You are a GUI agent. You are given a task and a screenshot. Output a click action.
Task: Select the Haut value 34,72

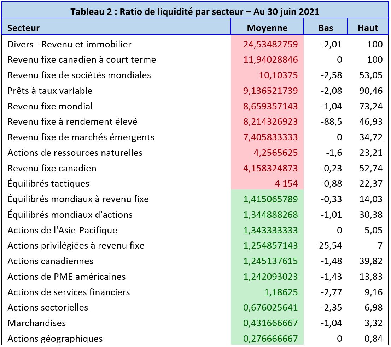click(371, 137)
